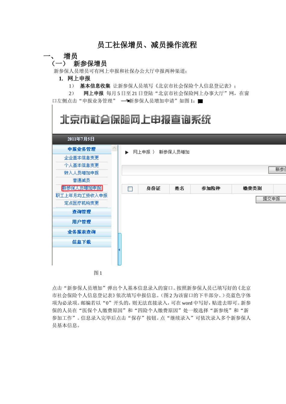Click the 北京市社会保险网上申报查询系统 title banner
The width and height of the screenshot is (286, 404).
(135, 119)
